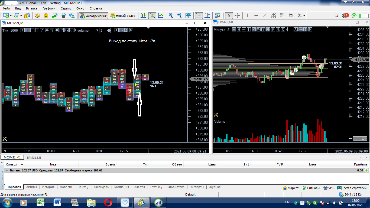Toggle the Algotrading button
This screenshot has width=370, height=208.
coord(93,15)
